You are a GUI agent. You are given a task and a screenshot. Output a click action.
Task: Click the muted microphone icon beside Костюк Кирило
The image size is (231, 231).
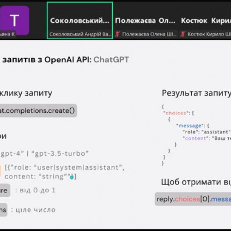click(183, 34)
